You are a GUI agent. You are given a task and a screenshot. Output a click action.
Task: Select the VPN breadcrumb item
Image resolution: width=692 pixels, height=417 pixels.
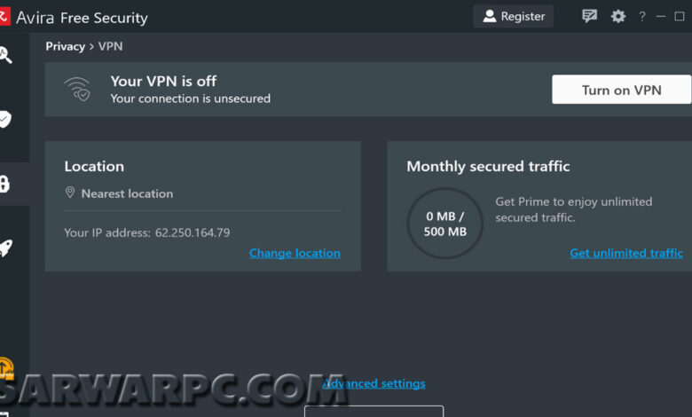[x=110, y=46]
